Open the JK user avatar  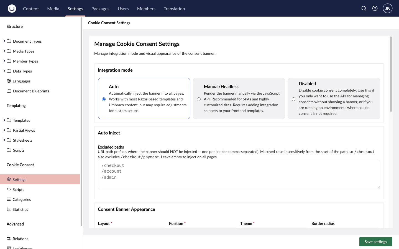[x=388, y=8]
